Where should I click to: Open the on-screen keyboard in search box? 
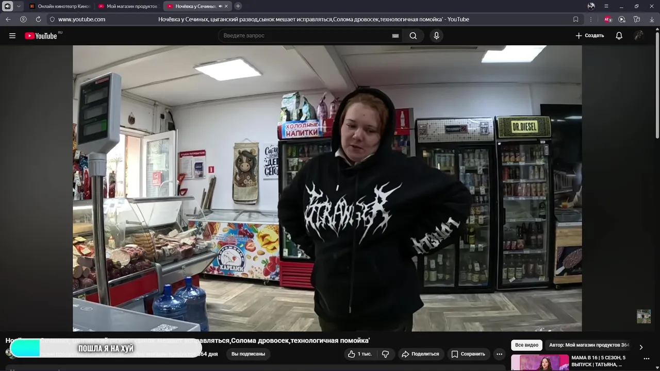tap(395, 36)
